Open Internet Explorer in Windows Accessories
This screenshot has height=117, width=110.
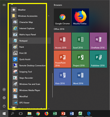coord(30,28)
